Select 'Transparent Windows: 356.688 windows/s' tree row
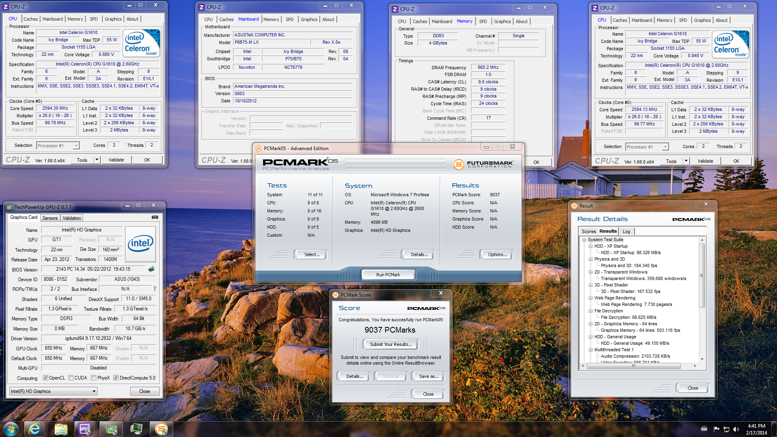The height and width of the screenshot is (437, 777). coord(643,279)
